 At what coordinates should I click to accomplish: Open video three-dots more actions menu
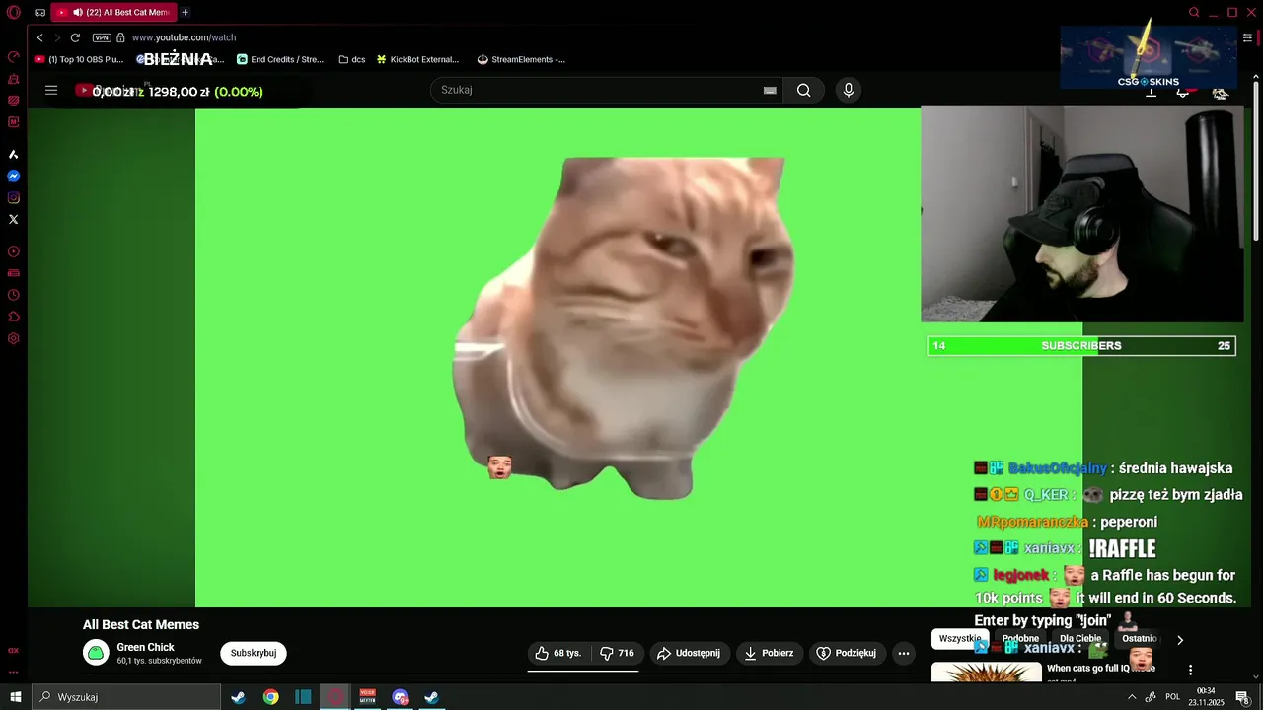[x=904, y=653]
